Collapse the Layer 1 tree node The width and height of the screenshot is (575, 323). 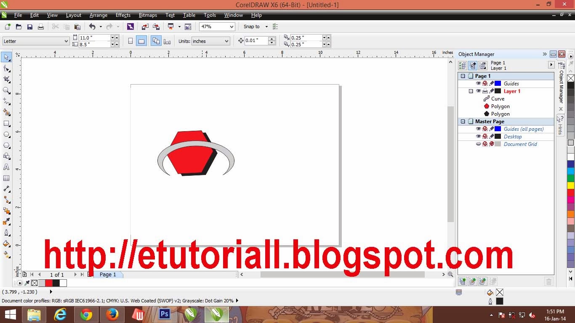(x=471, y=91)
